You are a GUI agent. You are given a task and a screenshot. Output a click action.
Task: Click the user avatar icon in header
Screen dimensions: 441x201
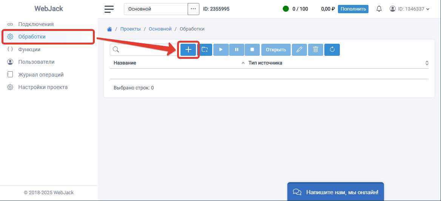(x=393, y=9)
